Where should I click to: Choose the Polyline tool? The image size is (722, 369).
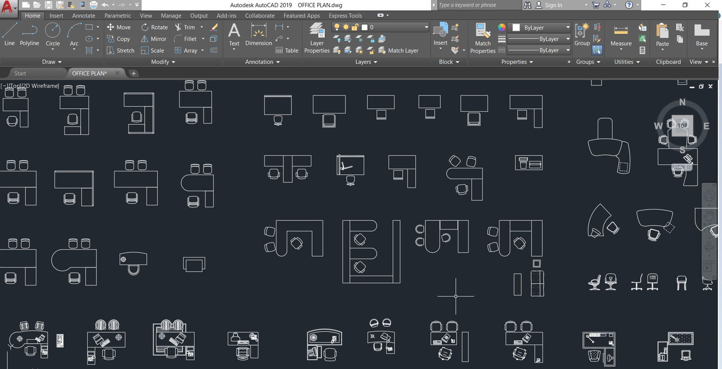point(29,34)
